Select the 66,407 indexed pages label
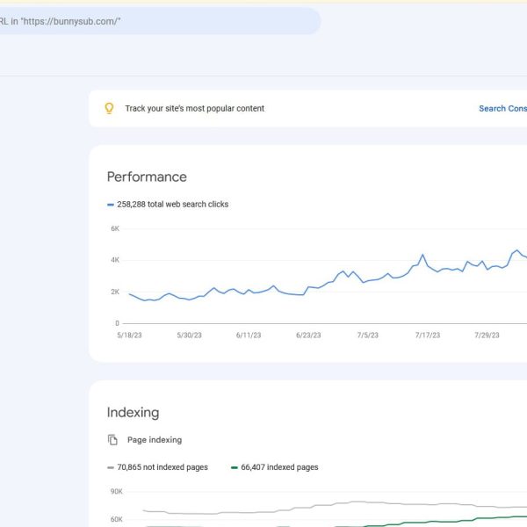Viewport: 527px width, 527px height. coord(280,467)
